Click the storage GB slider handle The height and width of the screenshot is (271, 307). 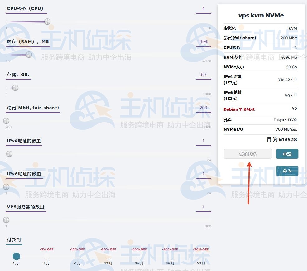[x=15, y=88]
